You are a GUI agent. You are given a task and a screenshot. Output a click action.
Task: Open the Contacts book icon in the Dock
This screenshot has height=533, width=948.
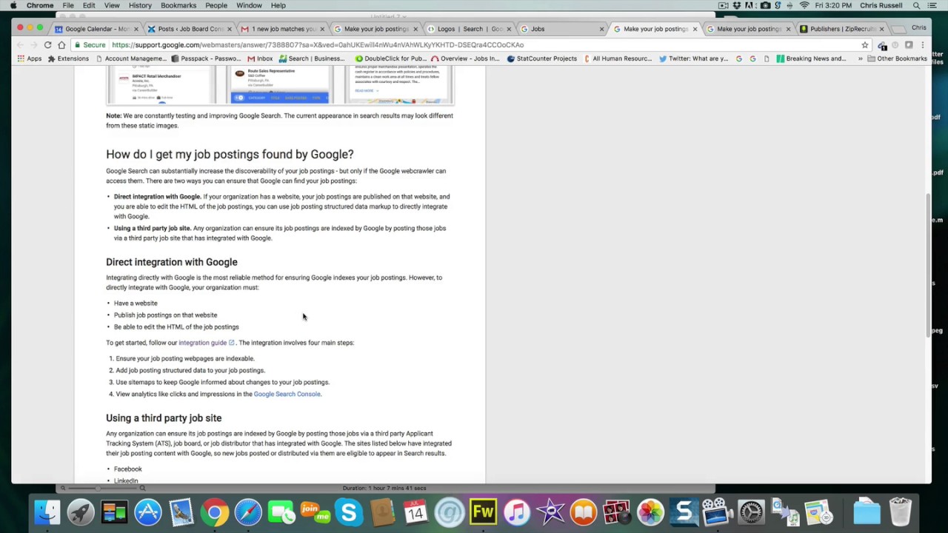pyautogui.click(x=382, y=512)
